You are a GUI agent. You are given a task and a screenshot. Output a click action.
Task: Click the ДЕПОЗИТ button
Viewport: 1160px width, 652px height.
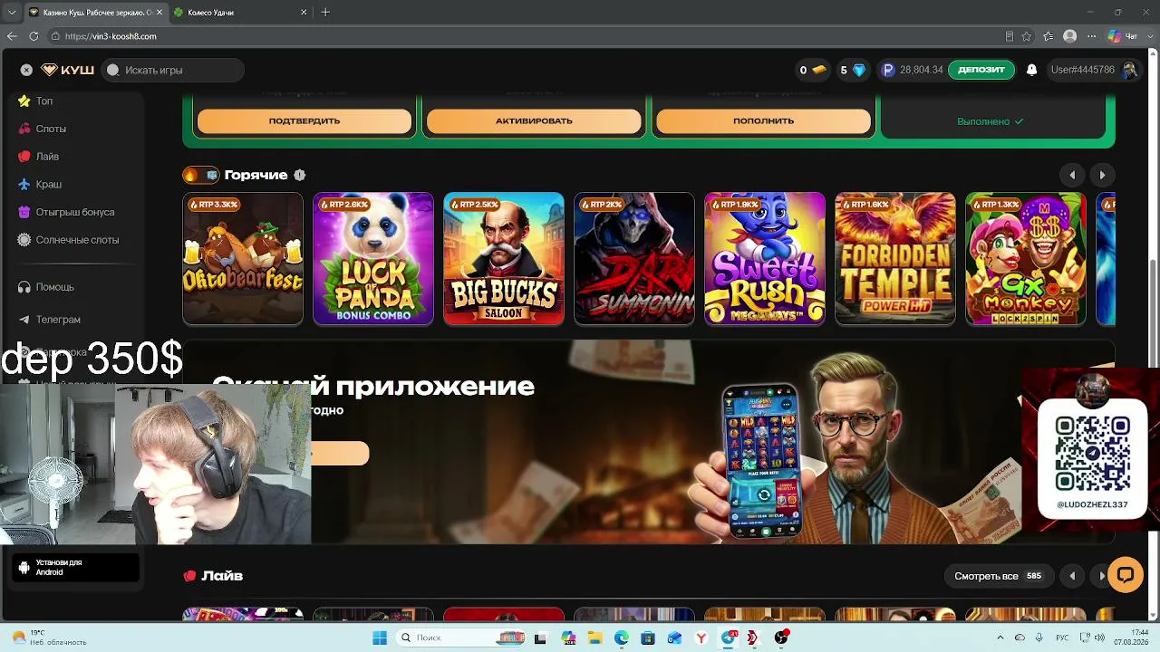[981, 70]
